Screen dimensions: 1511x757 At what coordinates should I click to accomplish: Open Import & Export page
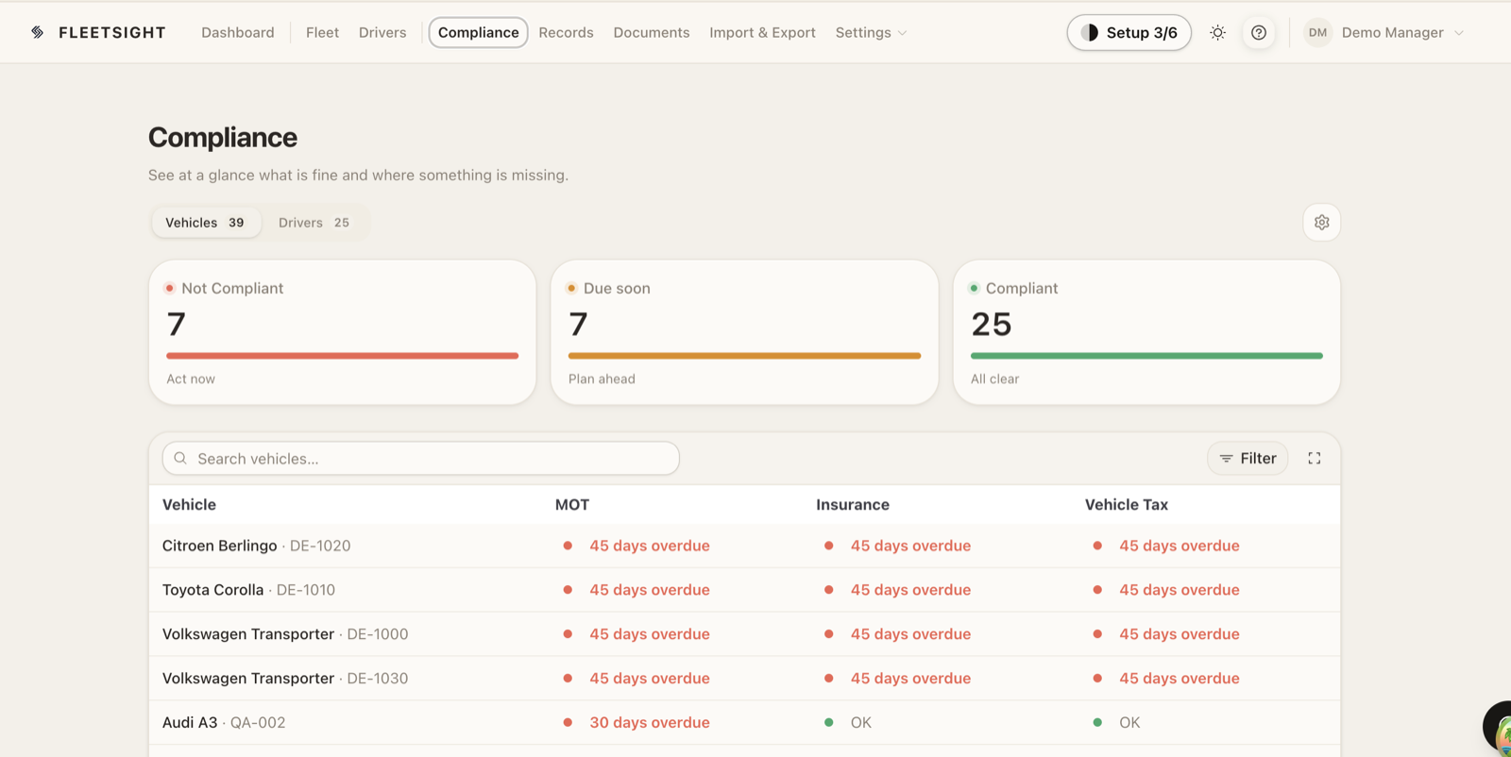click(x=762, y=32)
